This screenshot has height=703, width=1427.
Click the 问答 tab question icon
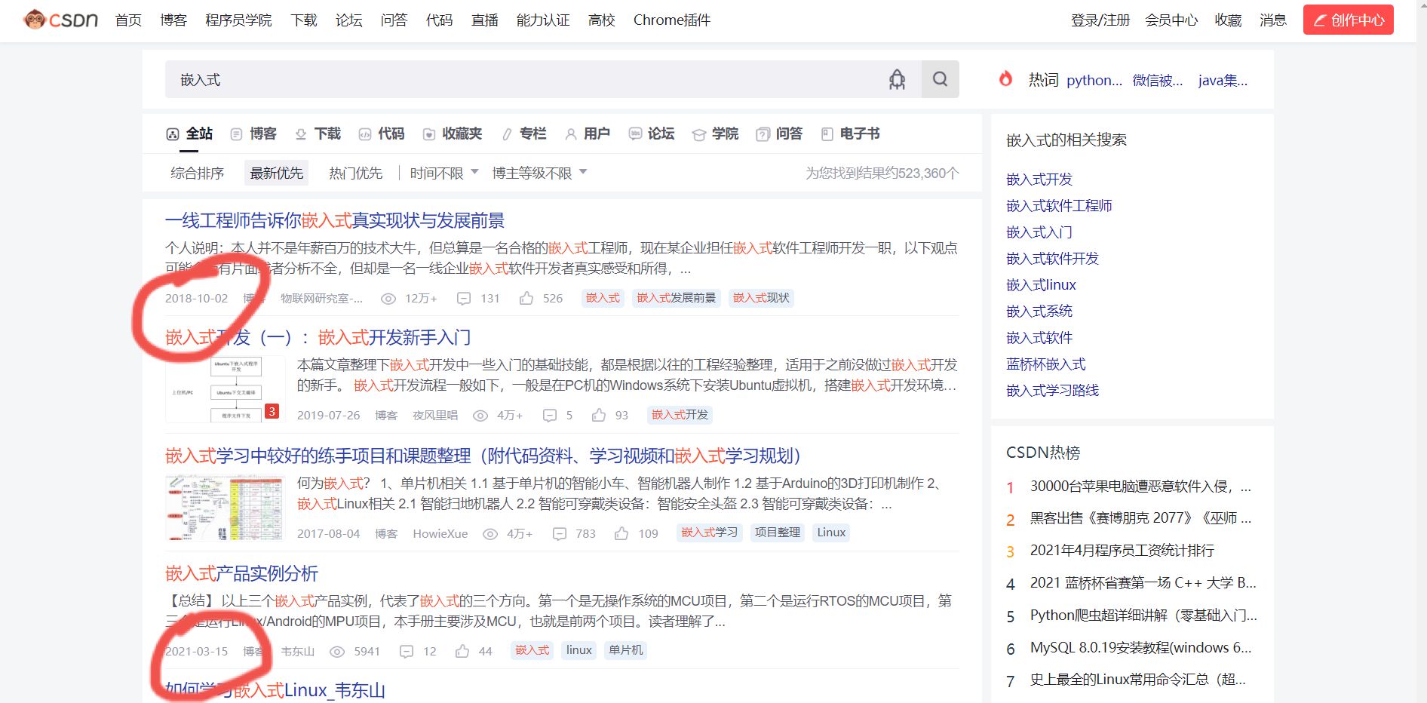click(x=763, y=134)
